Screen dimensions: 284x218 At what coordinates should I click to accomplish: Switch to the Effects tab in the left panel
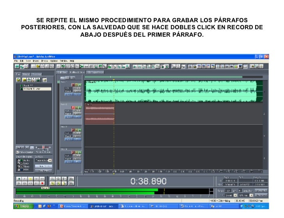(x=26, y=74)
